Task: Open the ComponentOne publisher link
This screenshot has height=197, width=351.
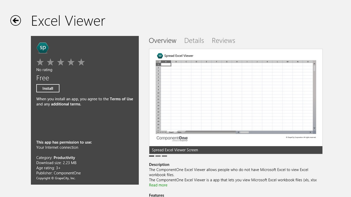Action: 65,173
